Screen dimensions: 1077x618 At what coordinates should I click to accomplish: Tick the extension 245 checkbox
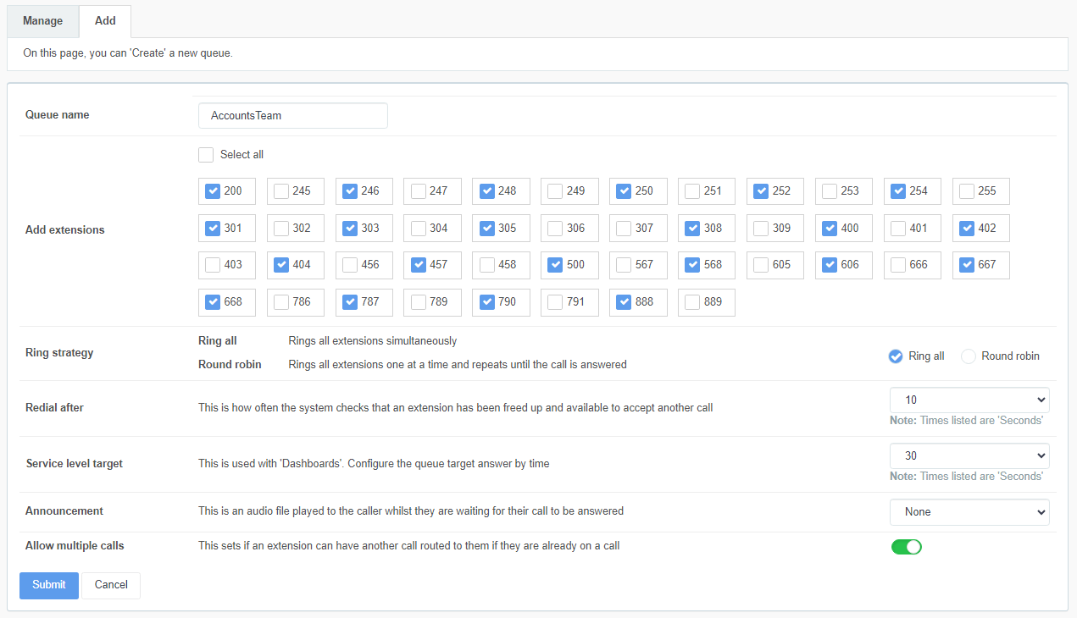[281, 191]
